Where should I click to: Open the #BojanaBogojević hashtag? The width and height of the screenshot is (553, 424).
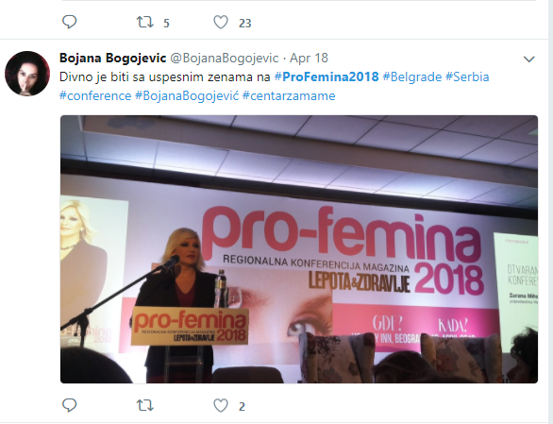[187, 95]
